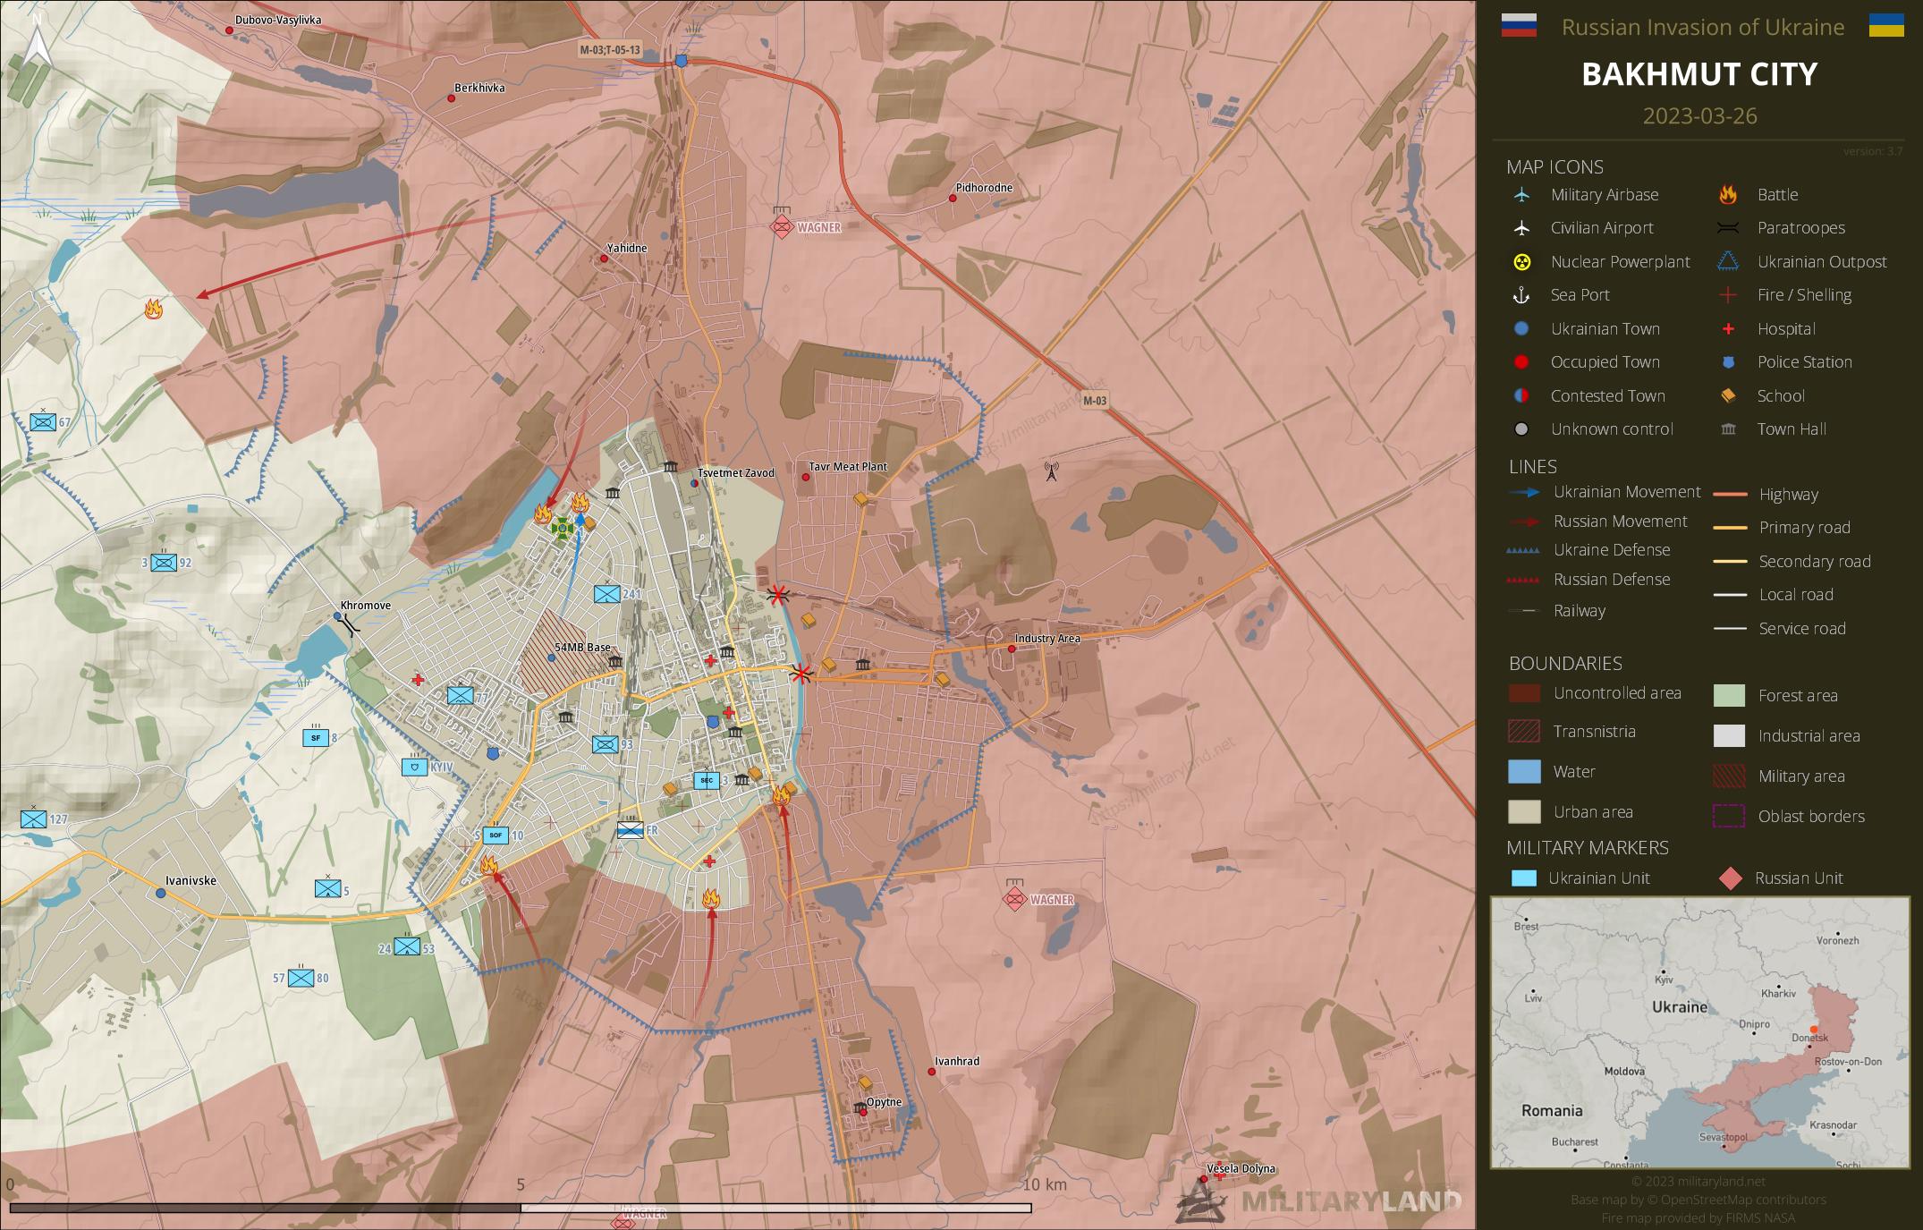Select the Paratroopes legend icon

[1728, 228]
